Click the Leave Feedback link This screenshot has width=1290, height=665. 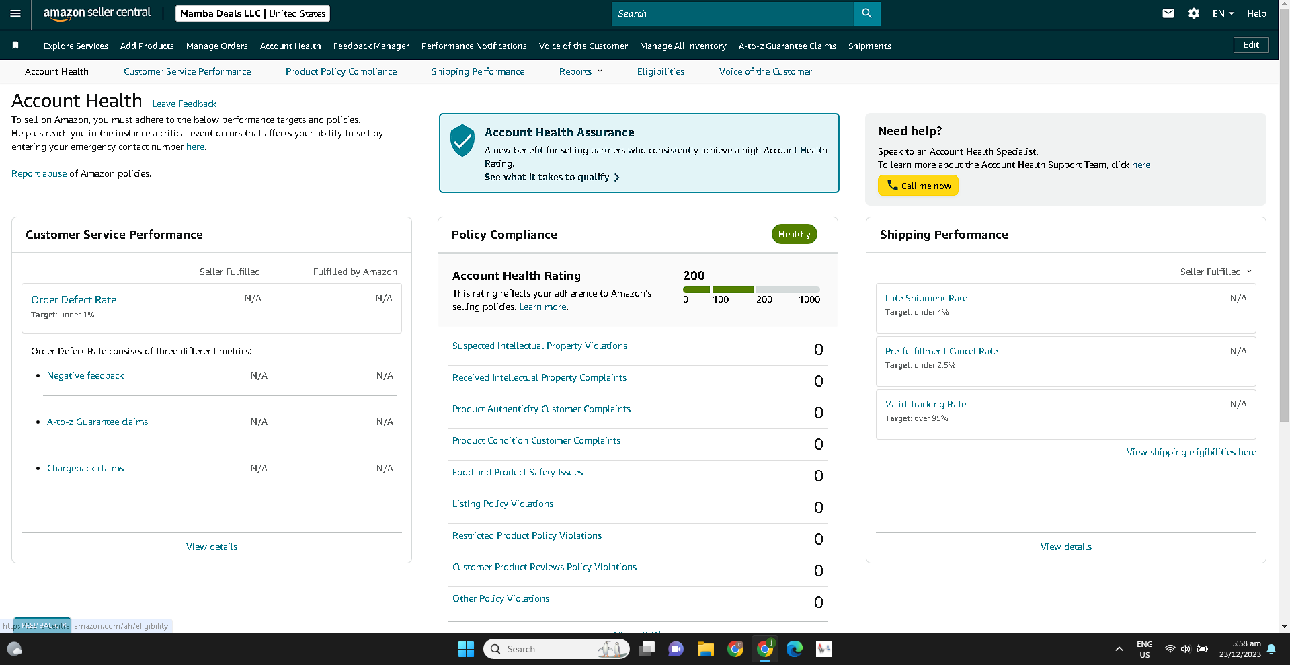(x=184, y=104)
